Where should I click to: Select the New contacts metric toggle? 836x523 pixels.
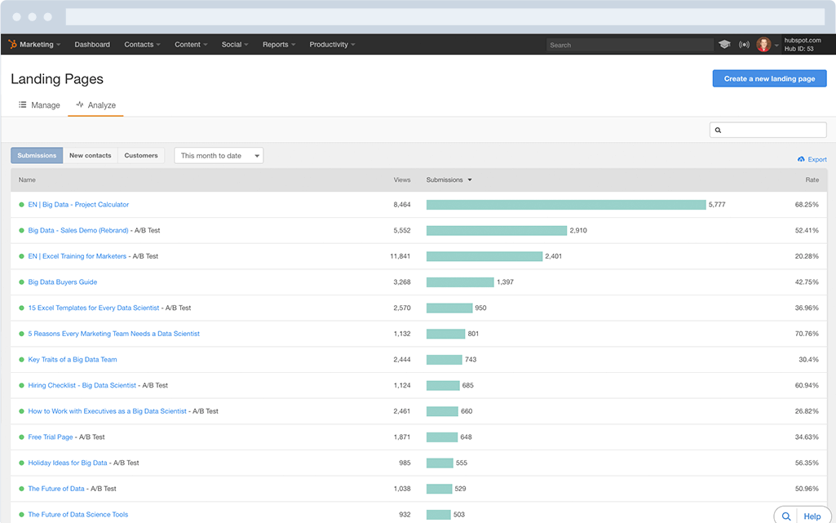[90, 156]
